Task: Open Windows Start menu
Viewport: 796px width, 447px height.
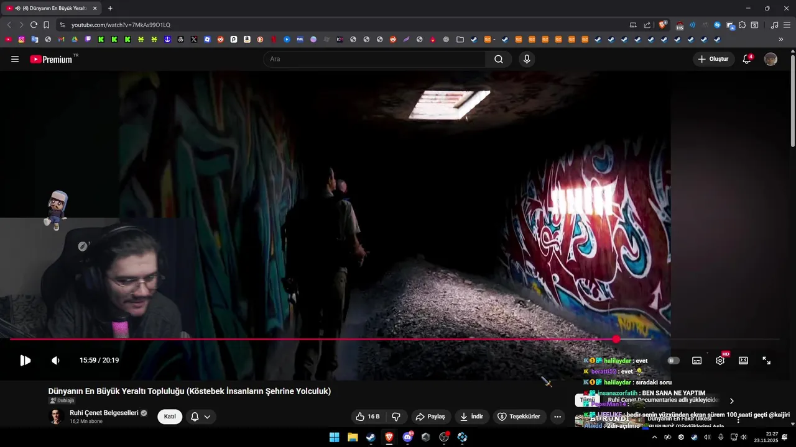Action: 334,437
